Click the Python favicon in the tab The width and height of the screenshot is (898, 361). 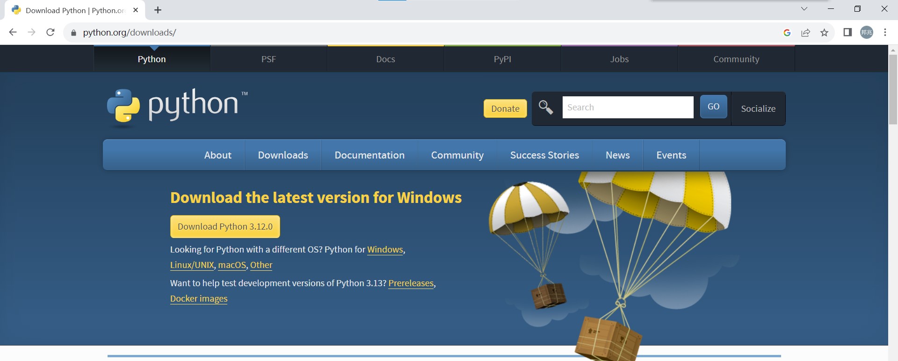click(16, 10)
